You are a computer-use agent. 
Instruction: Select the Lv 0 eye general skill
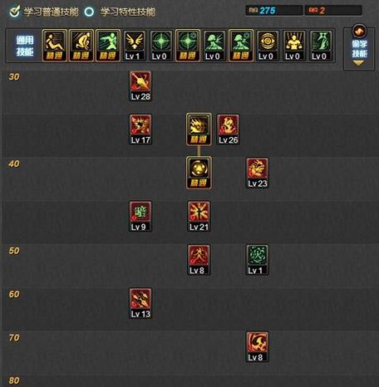tap(267, 46)
